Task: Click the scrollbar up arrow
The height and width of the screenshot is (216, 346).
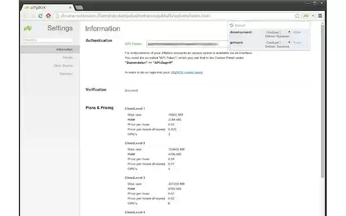Action: (x=322, y=23)
